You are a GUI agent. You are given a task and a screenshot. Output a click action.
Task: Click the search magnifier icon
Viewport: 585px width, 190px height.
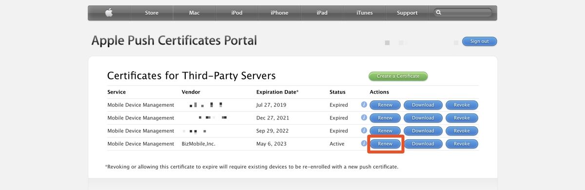[439, 13]
